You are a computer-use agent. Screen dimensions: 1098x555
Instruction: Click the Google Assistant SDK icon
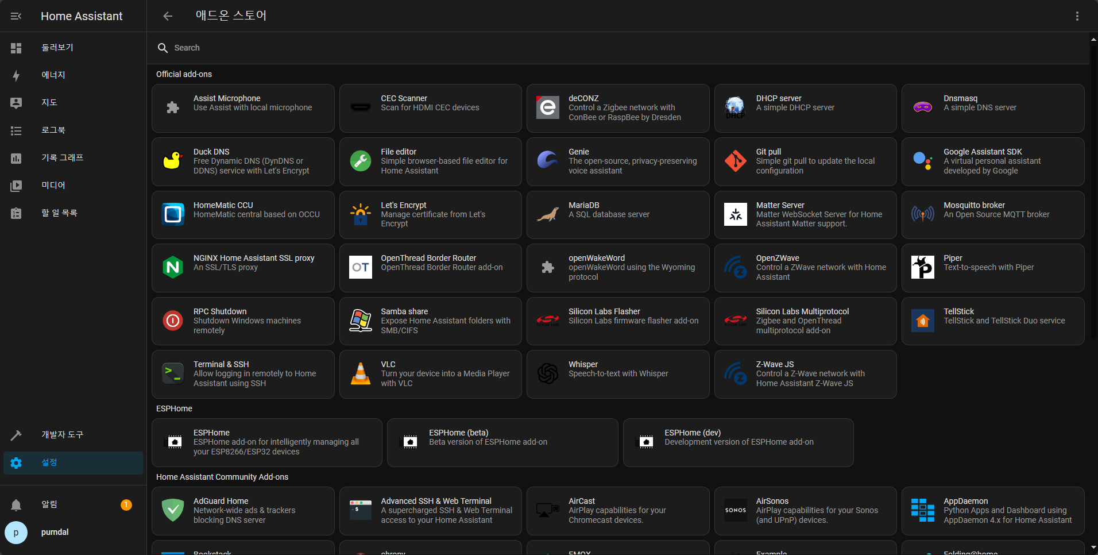pos(923,161)
